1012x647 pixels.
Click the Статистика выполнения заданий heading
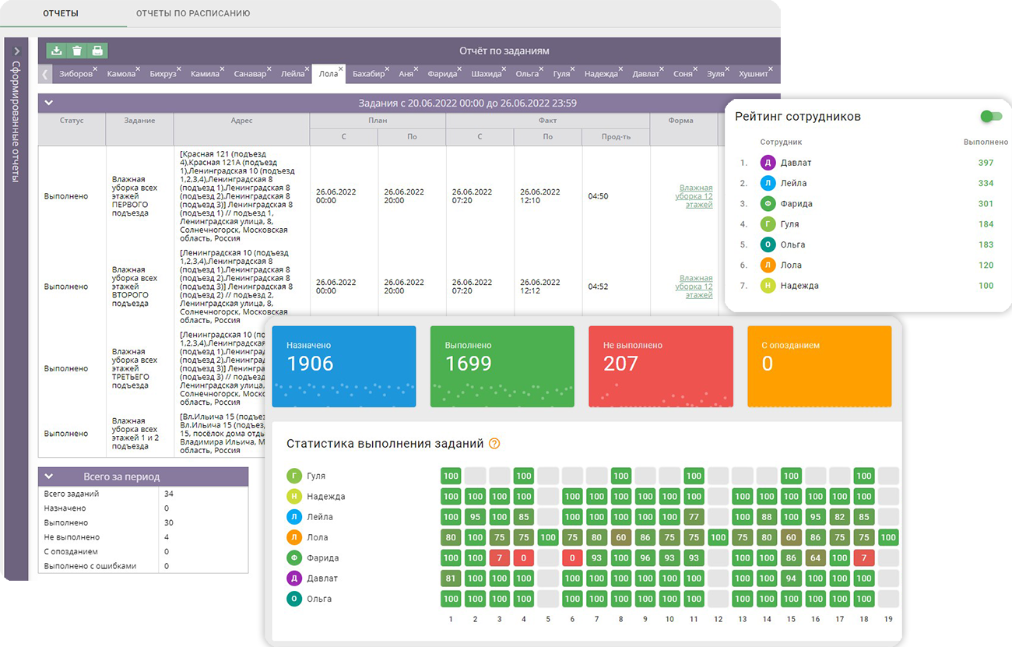[385, 444]
